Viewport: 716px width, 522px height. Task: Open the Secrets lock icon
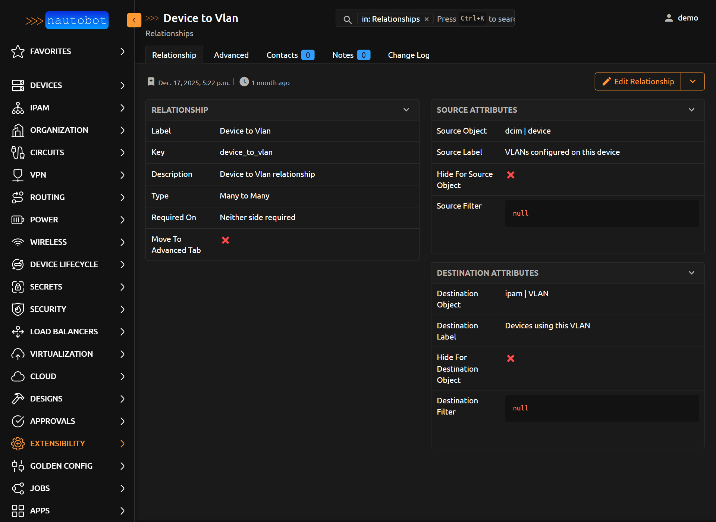tap(18, 287)
